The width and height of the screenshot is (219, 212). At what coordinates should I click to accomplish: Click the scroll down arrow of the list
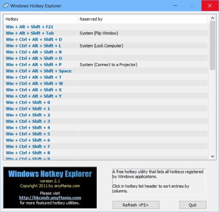click(212, 156)
